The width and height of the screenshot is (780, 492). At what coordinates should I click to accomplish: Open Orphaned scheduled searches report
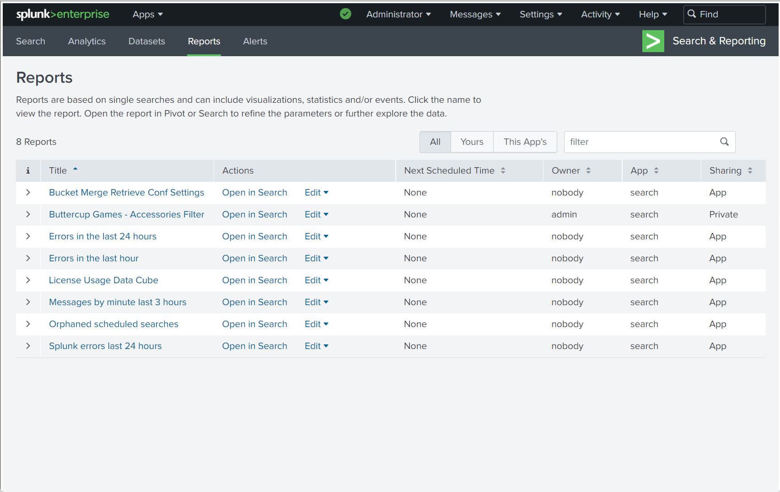point(114,324)
